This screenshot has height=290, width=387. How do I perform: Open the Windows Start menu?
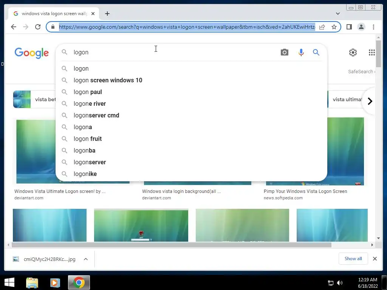tap(9, 282)
